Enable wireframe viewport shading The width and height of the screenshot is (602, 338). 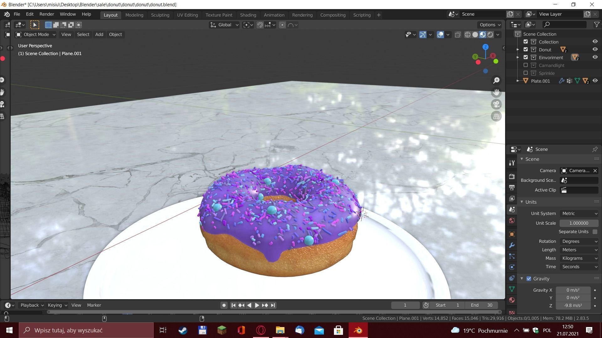tap(467, 35)
